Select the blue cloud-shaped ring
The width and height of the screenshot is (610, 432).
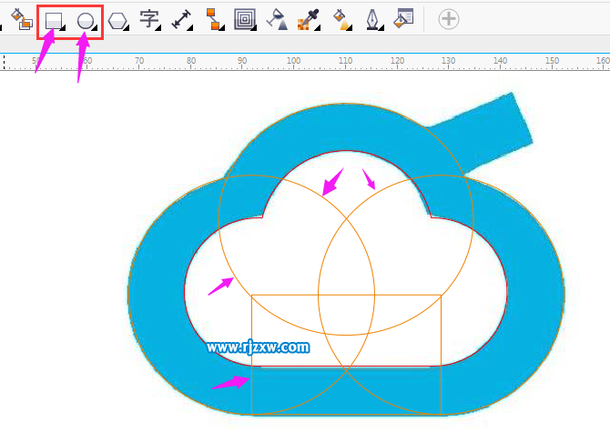tap(156, 296)
